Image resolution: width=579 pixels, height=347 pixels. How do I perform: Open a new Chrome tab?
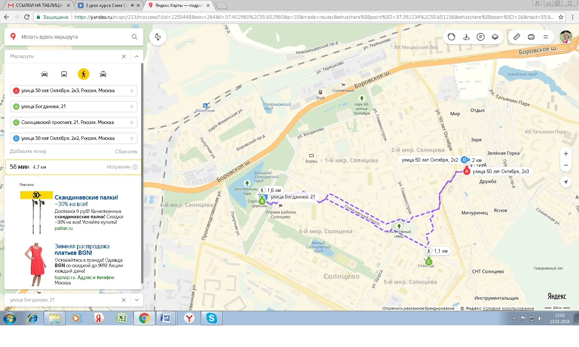tap(221, 5)
